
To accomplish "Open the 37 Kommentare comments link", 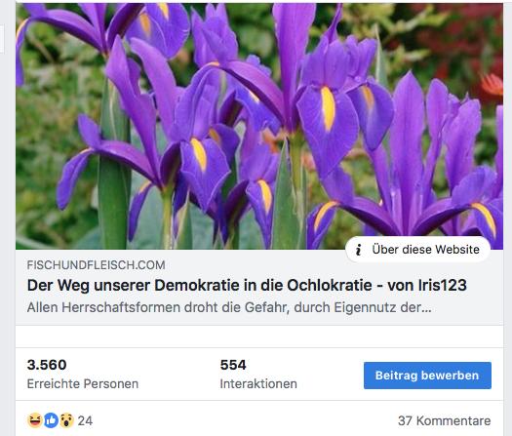I will [444, 420].
